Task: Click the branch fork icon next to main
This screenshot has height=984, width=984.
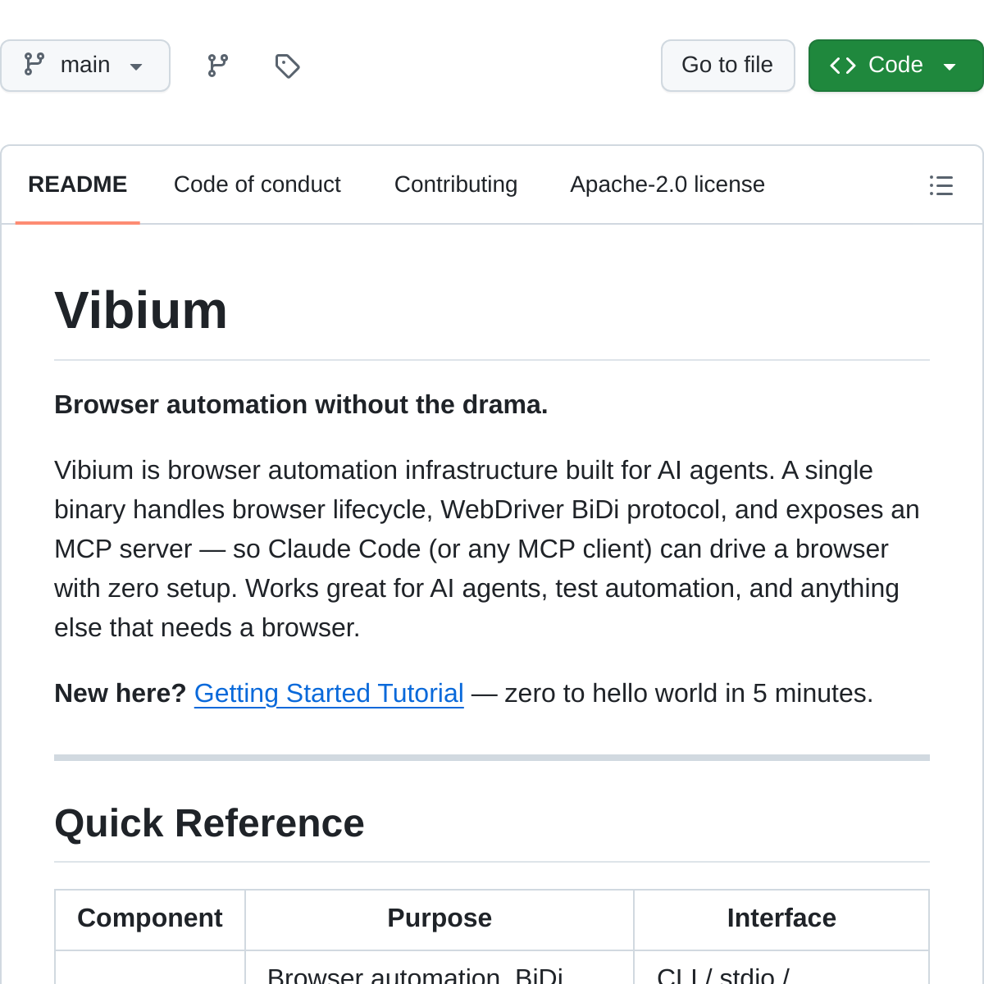Action: 216,65
